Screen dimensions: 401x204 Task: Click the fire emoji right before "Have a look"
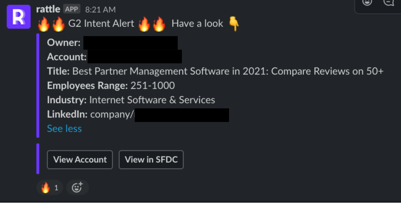tap(159, 24)
